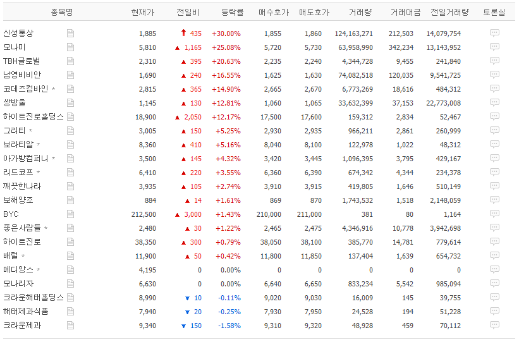
Task: Open document icon for 코데즈컴바인
Action: 71,89
